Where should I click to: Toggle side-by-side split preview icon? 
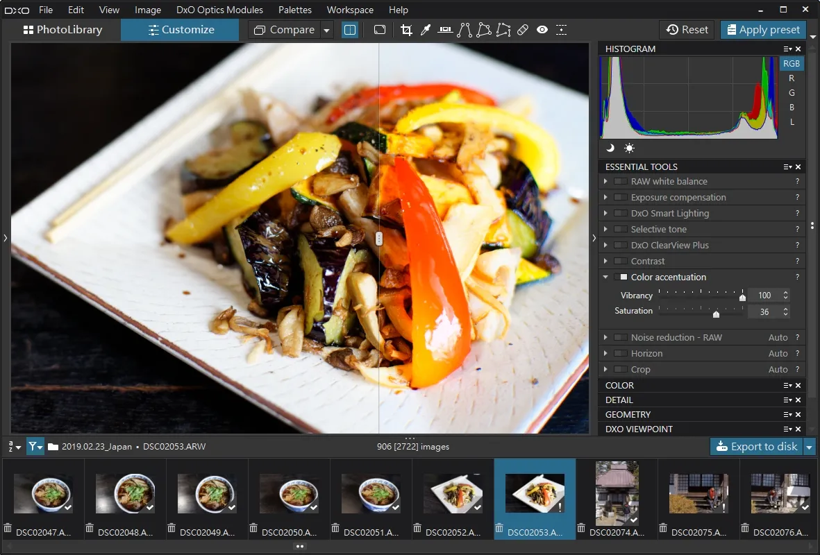[x=350, y=30]
